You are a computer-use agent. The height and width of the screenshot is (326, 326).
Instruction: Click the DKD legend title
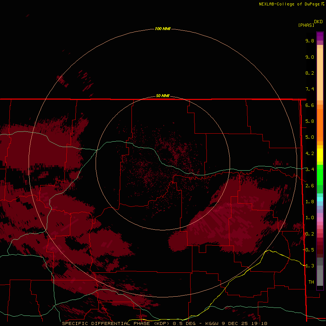click(318, 22)
